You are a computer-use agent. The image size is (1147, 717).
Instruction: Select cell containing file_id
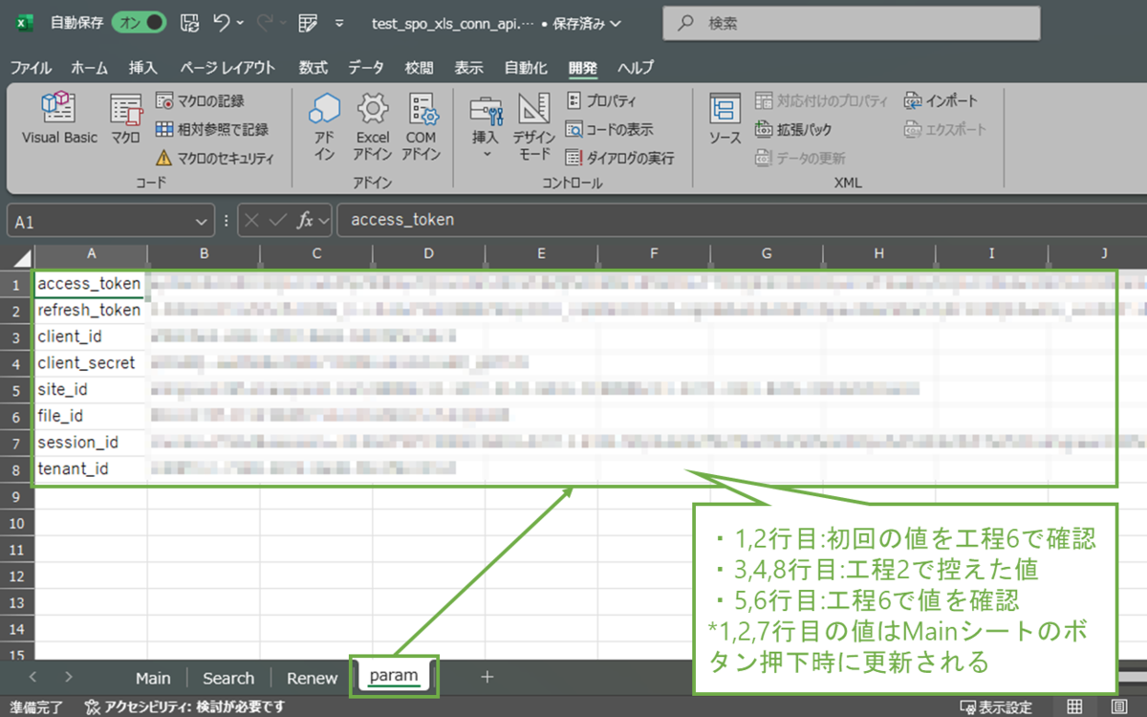pyautogui.click(x=90, y=416)
